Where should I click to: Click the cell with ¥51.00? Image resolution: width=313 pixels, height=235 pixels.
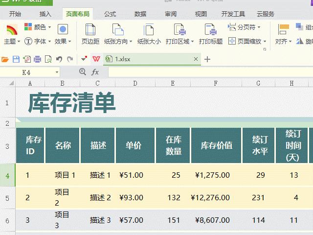(135, 175)
